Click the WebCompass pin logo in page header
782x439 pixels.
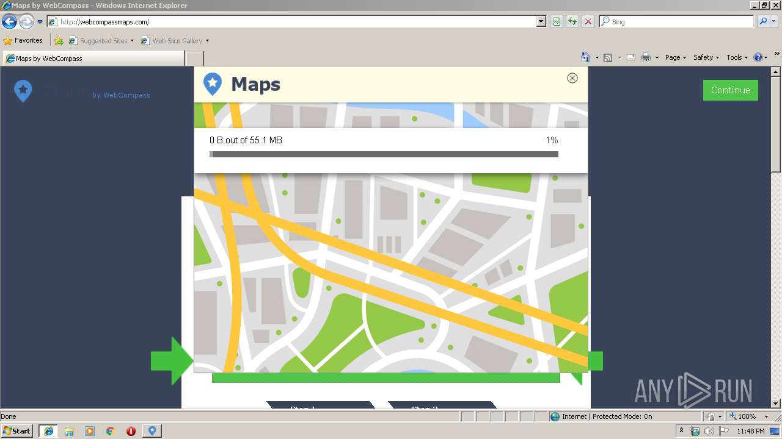[23, 91]
